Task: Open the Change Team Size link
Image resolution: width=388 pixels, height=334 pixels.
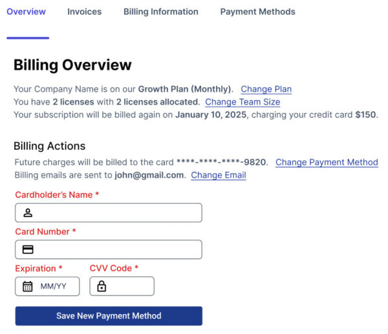Action: (242, 102)
